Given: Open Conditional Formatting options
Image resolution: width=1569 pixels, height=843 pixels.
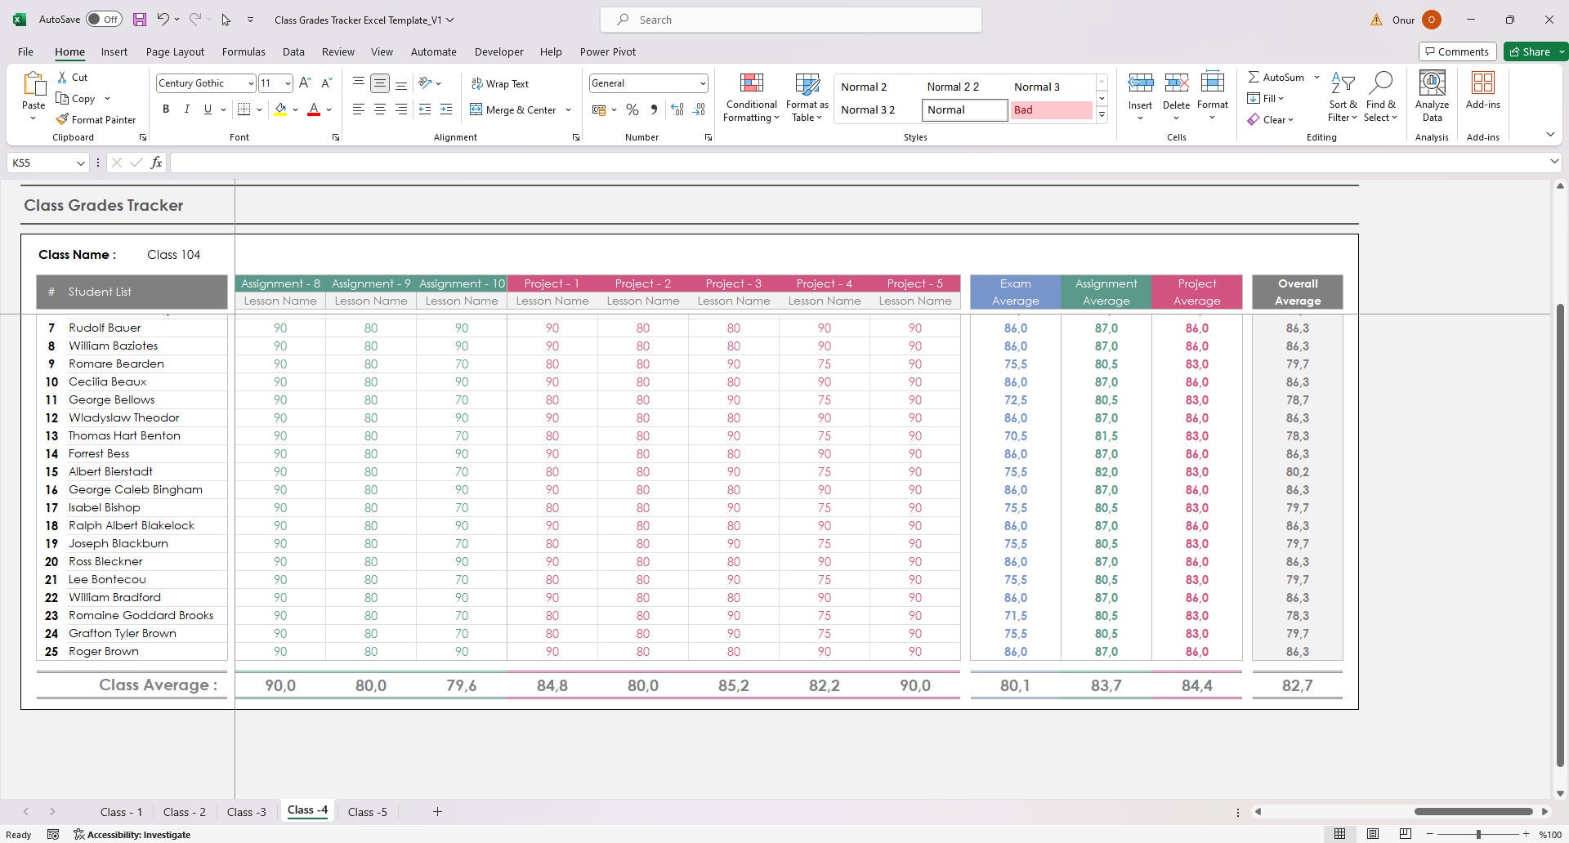Looking at the screenshot, I should (x=750, y=96).
